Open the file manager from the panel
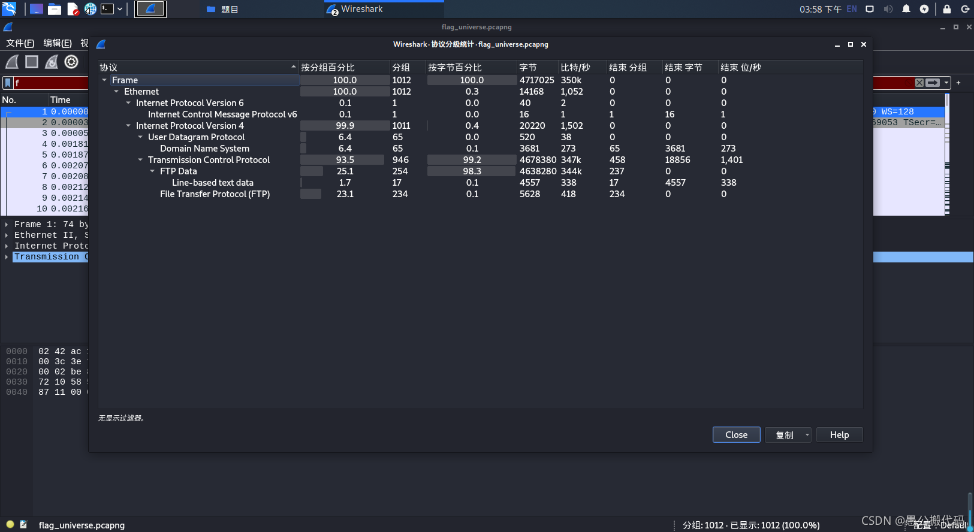 (x=55, y=9)
